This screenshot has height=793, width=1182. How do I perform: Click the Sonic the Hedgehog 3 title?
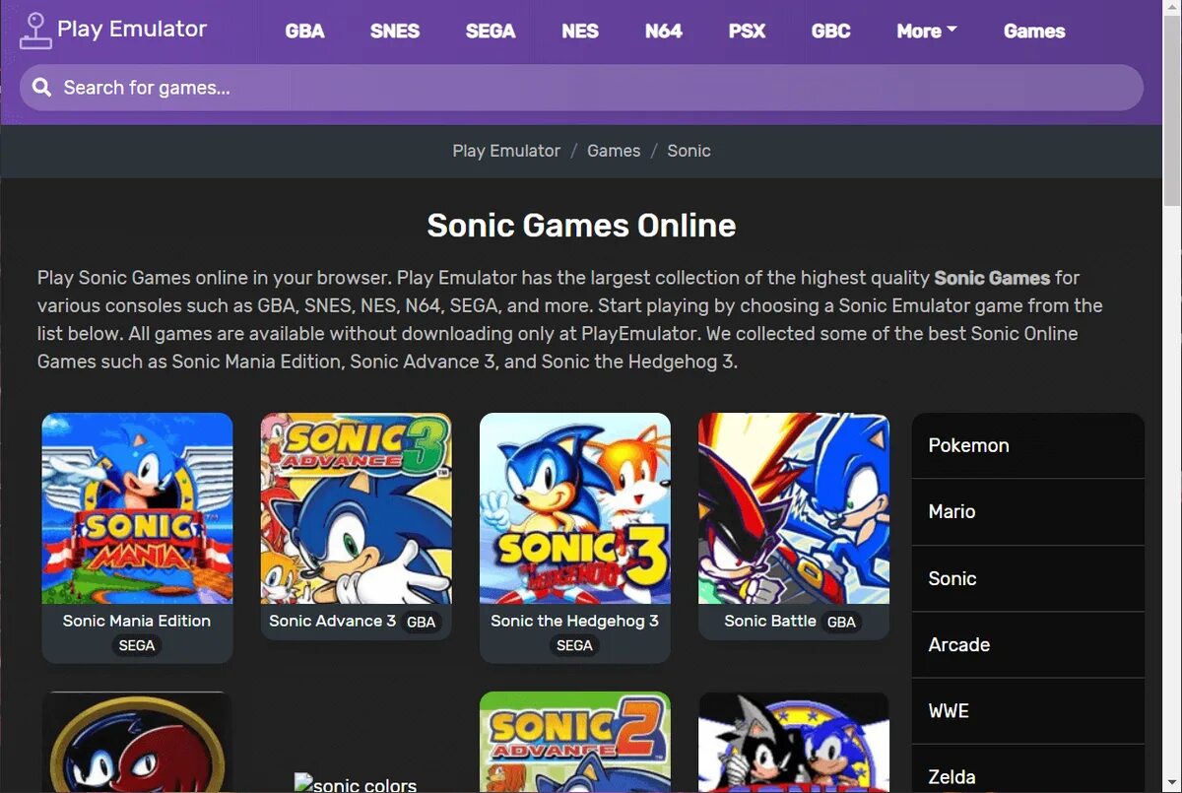point(574,621)
